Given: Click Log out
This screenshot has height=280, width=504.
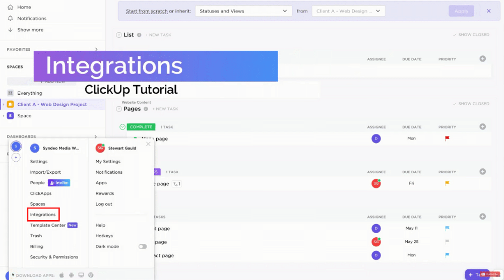Looking at the screenshot, I should pyautogui.click(x=104, y=204).
